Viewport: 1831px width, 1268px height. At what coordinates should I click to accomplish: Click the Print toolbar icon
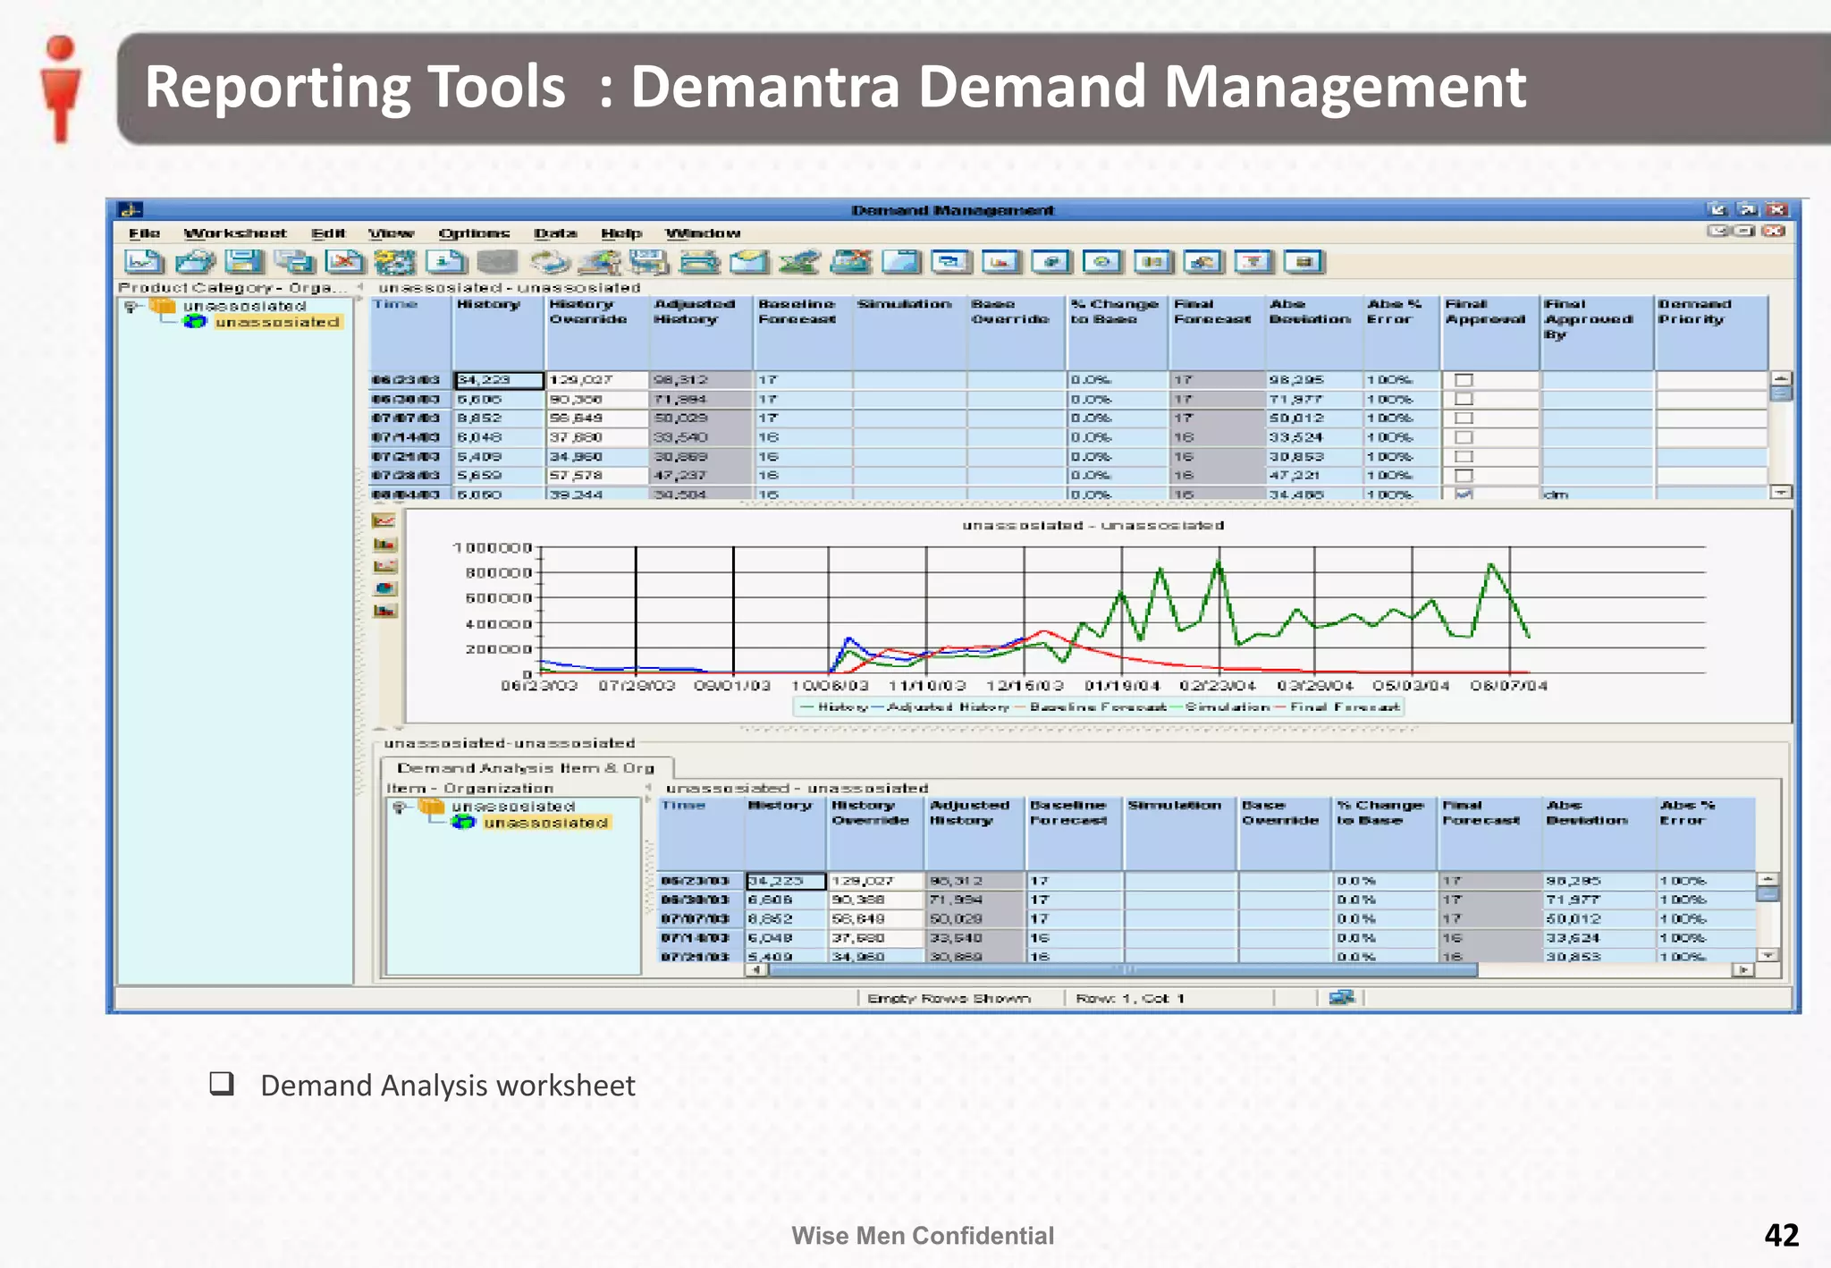[x=699, y=261]
